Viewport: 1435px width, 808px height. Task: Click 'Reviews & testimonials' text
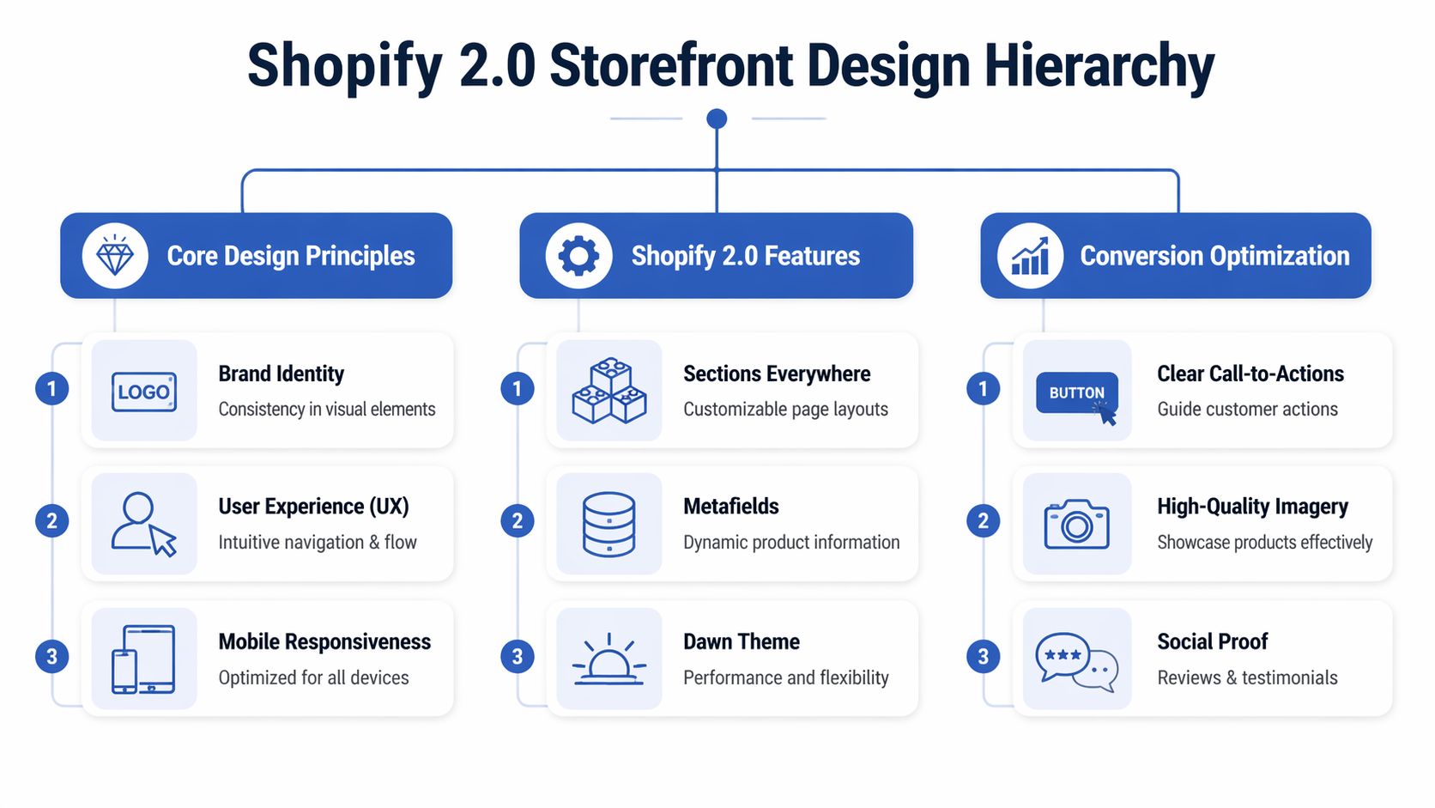point(1247,677)
